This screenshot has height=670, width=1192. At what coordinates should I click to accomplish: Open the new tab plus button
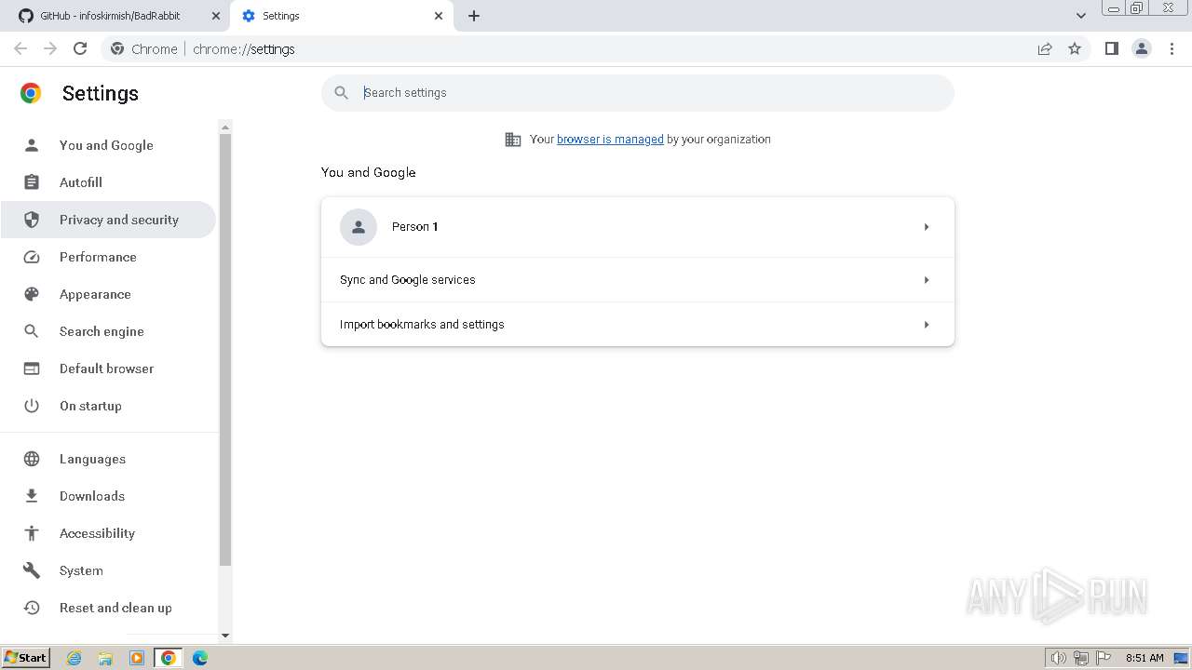(474, 16)
